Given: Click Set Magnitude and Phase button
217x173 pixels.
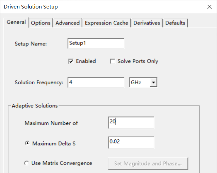Looking at the screenshot, I should pos(148,163).
